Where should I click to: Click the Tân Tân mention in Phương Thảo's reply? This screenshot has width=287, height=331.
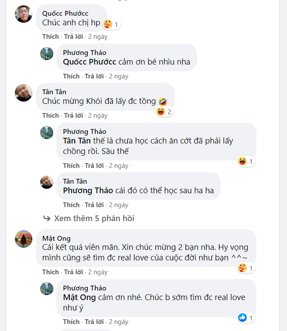[x=76, y=140]
